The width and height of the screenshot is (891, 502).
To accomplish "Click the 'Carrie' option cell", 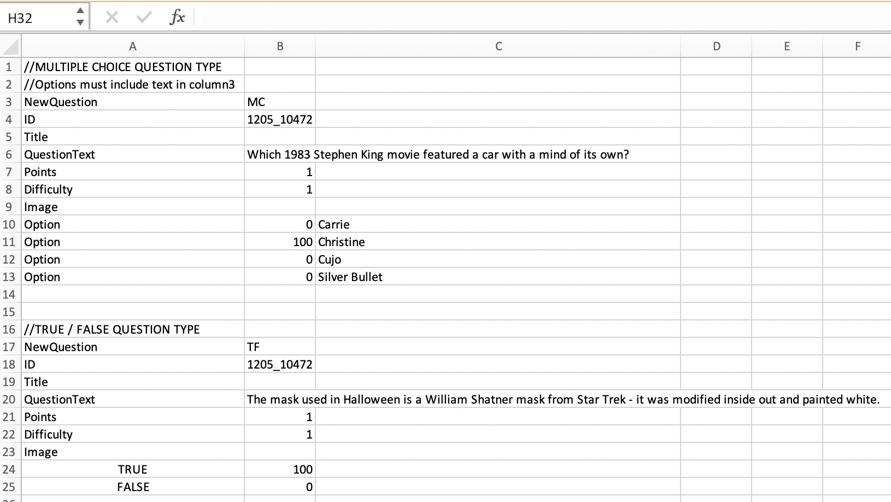I will (x=498, y=224).
